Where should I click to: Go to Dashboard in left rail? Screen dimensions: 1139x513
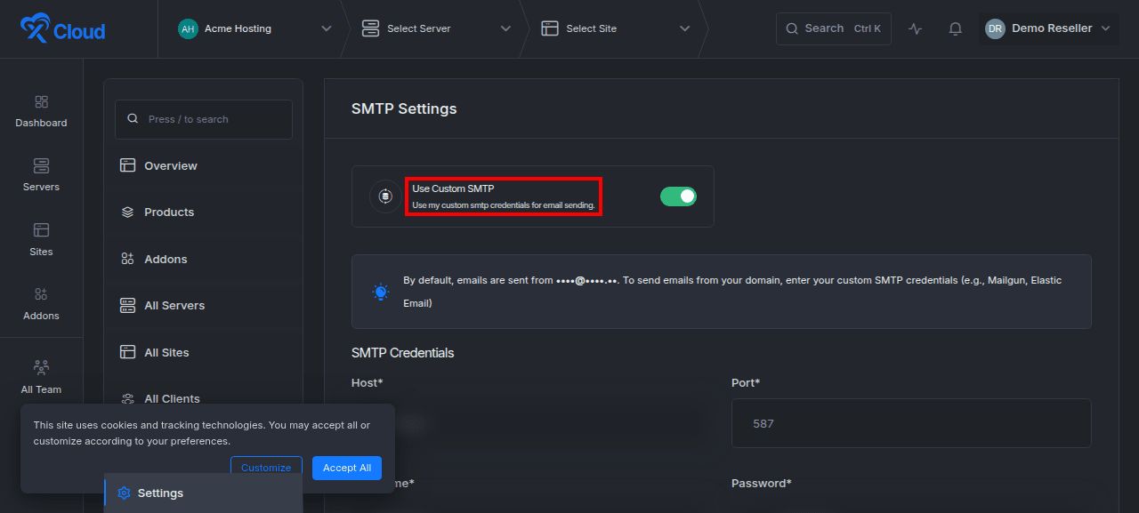click(41, 111)
